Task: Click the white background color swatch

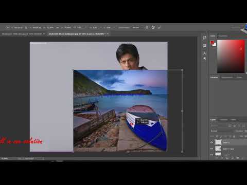Action: (215, 45)
